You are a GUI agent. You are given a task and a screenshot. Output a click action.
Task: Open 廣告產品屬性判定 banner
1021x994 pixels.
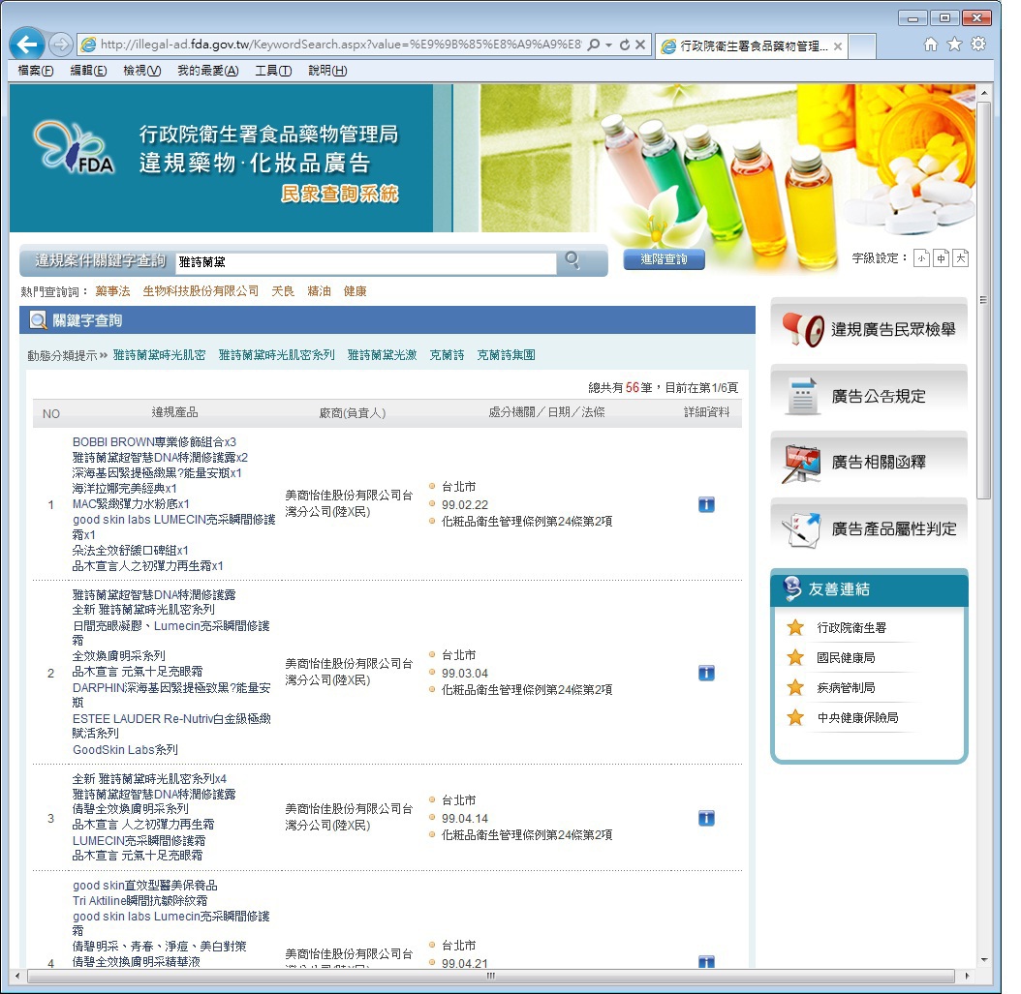tap(869, 528)
